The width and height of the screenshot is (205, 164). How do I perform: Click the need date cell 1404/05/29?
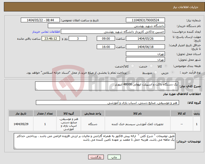[21, 124]
